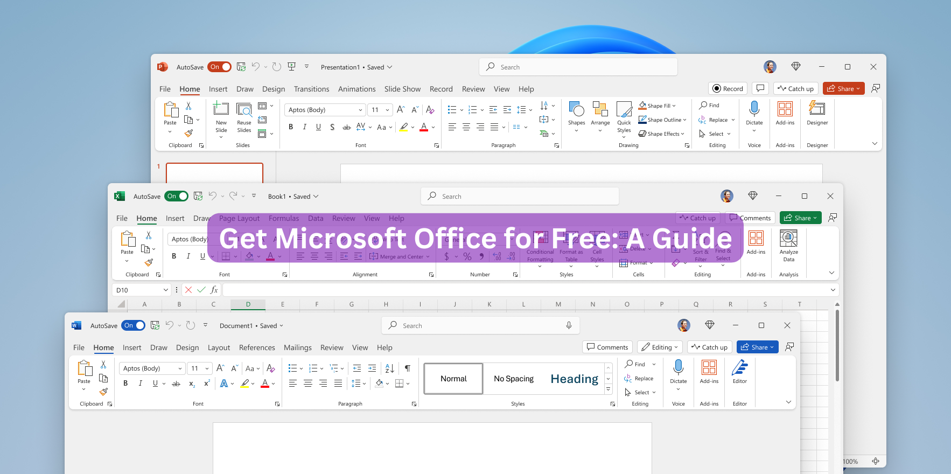
Task: Open References tab in Word
Action: coord(257,347)
